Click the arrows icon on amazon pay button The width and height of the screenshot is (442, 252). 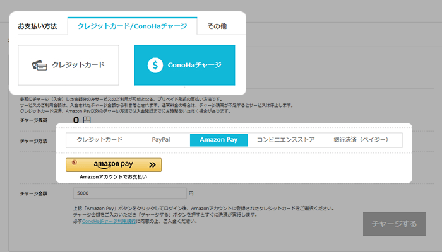pos(152,165)
